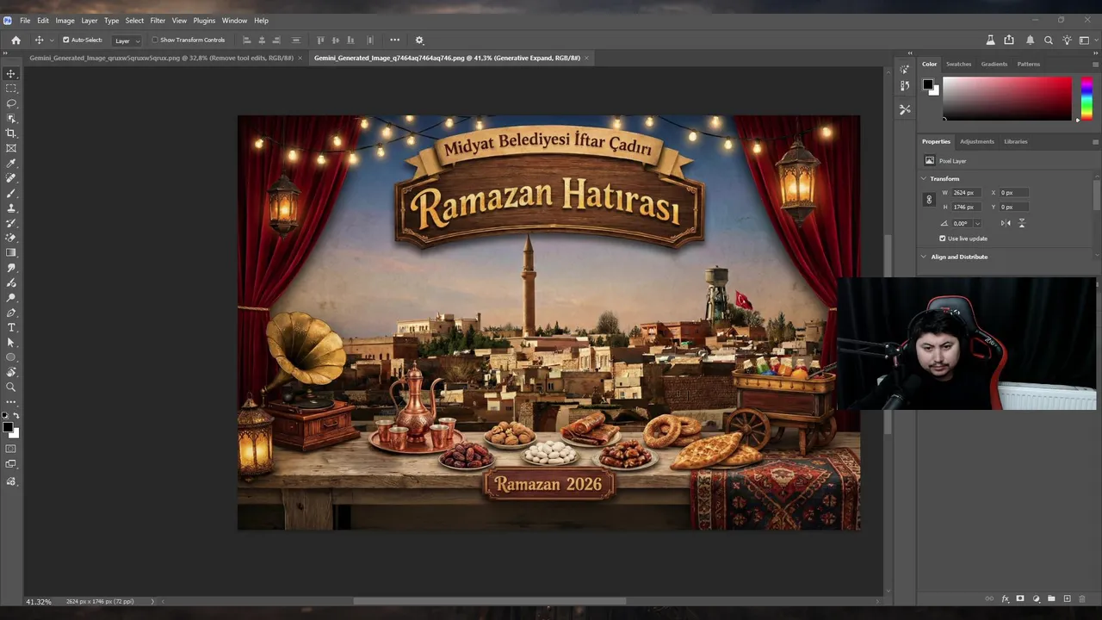Enable Show Transform Controls checkbox
Viewport: 1102px width, 620px height.
[x=155, y=40]
